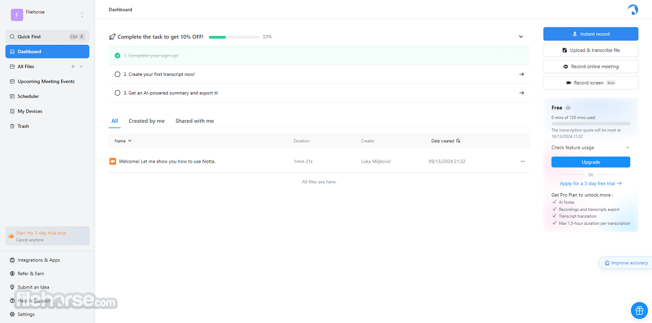
Task: Click the Creator column header
Action: [x=367, y=141]
